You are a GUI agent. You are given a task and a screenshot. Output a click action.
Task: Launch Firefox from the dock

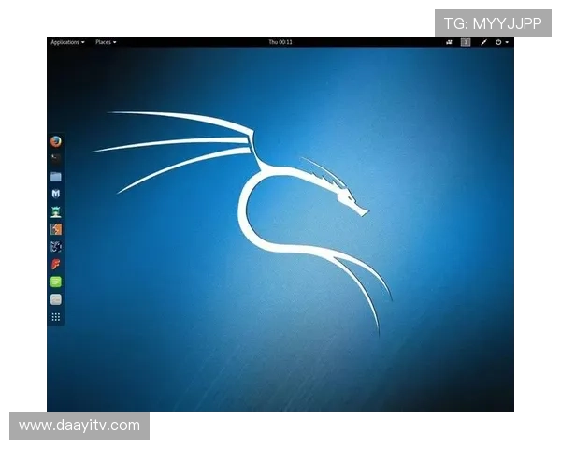click(x=56, y=141)
